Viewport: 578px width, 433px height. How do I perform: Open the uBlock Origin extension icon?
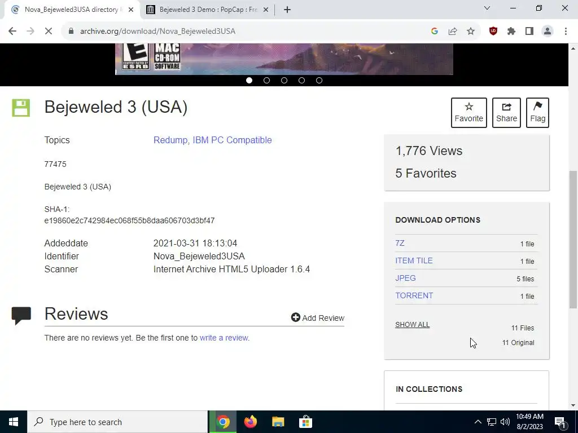[493, 32]
